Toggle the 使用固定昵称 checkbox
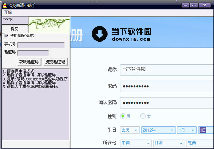Image resolution: width=214 pixels, height=149 pixels. (x=6, y=36)
